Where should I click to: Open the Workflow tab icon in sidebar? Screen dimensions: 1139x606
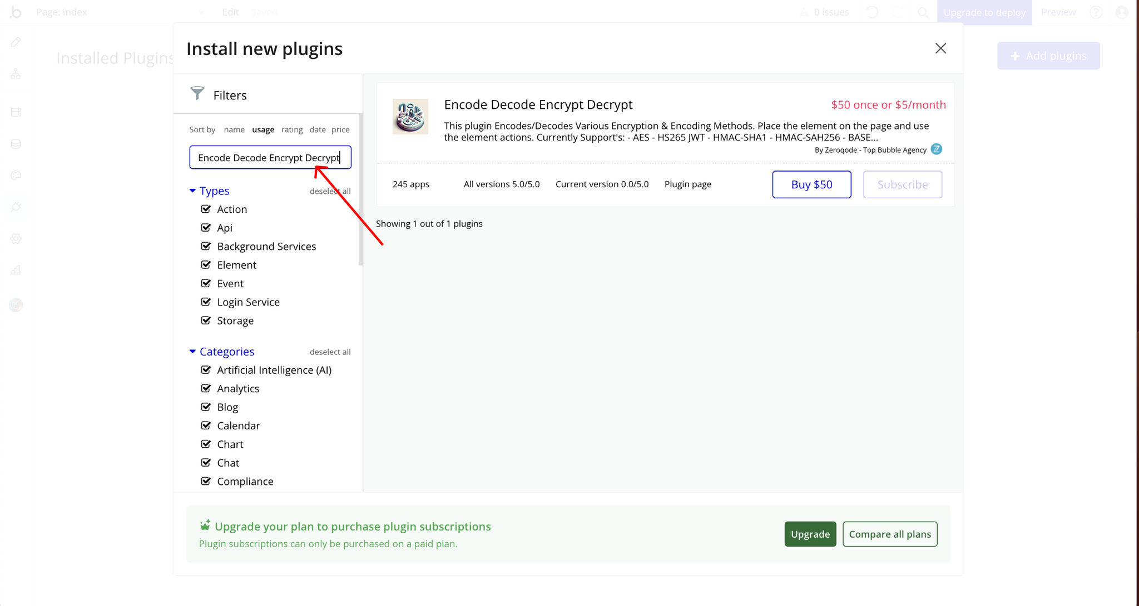tap(16, 74)
